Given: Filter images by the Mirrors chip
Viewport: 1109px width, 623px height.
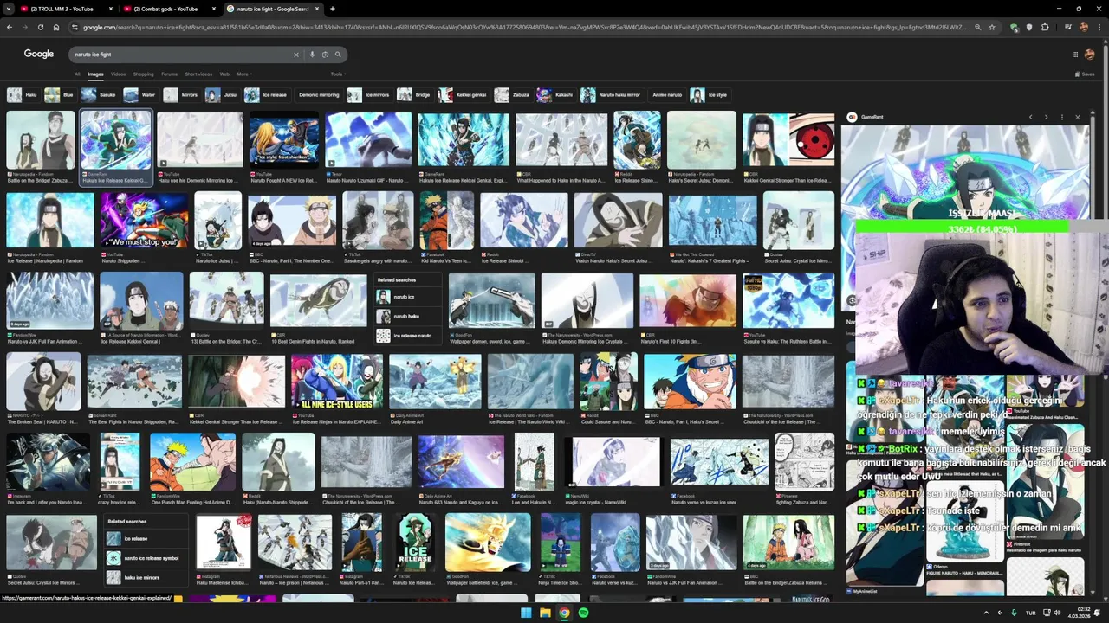Looking at the screenshot, I should (181, 95).
